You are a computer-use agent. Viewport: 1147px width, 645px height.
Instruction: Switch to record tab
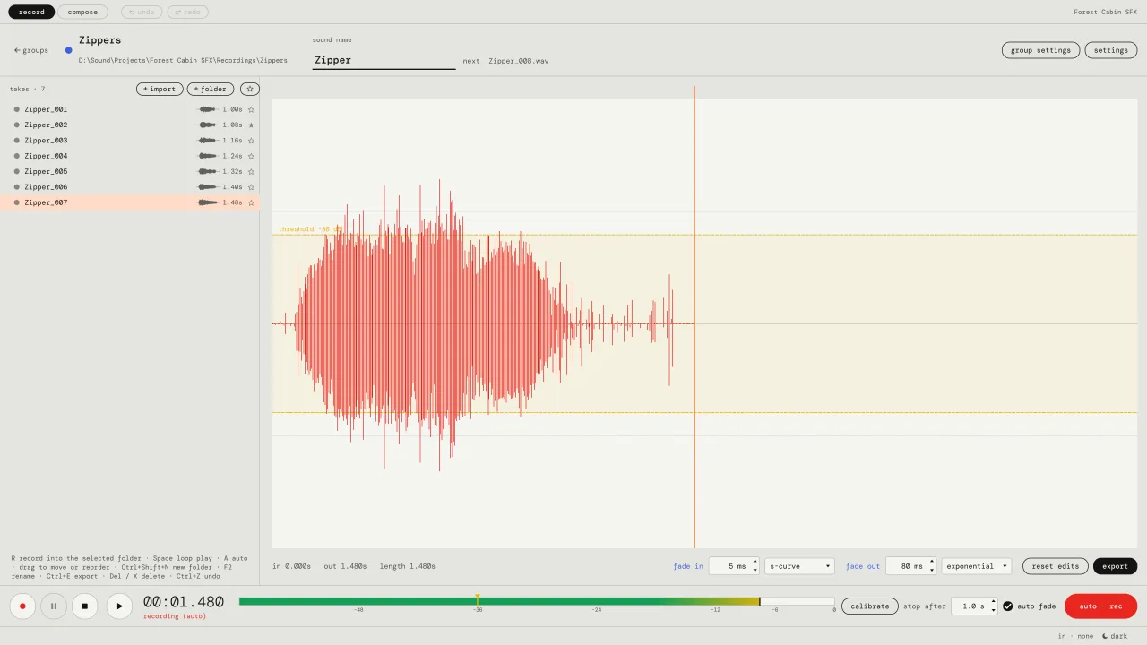[x=31, y=13]
